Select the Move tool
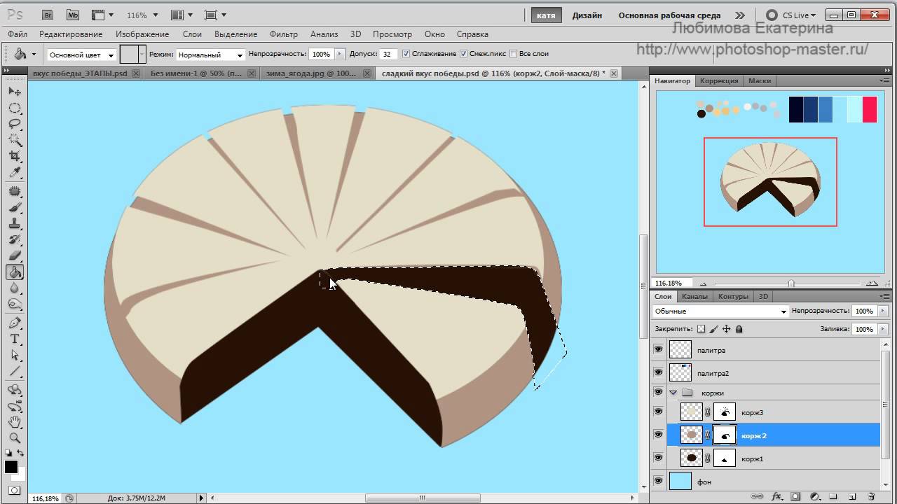This screenshot has height=504, width=897. (x=15, y=92)
